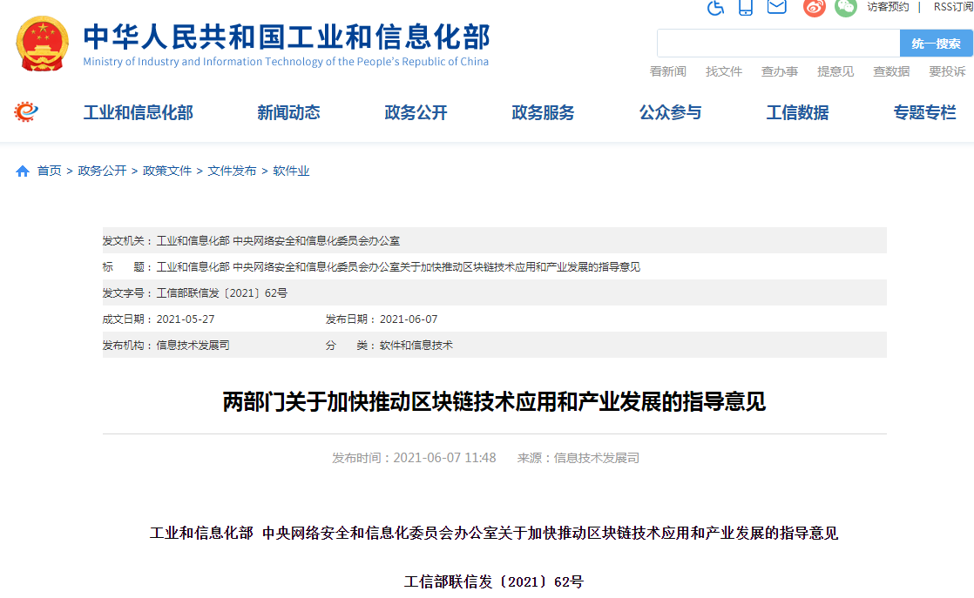Click the 访客预约 link

click(x=888, y=7)
